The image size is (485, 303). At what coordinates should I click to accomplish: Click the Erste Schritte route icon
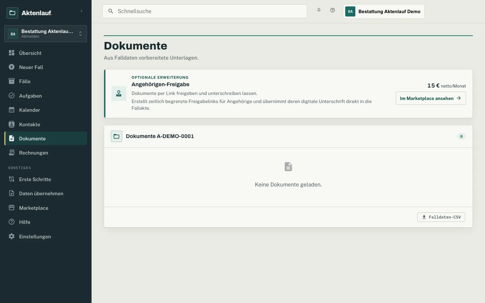[11, 179]
